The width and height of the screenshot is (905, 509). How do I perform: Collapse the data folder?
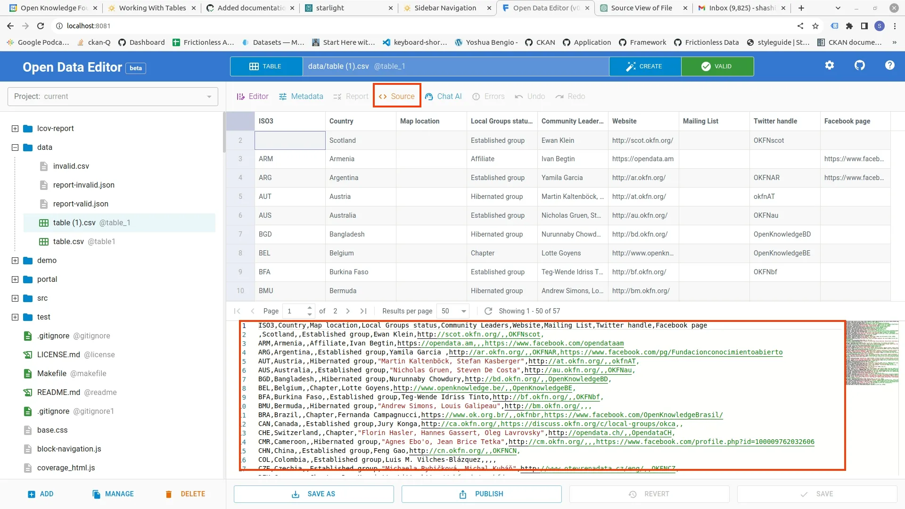point(15,148)
